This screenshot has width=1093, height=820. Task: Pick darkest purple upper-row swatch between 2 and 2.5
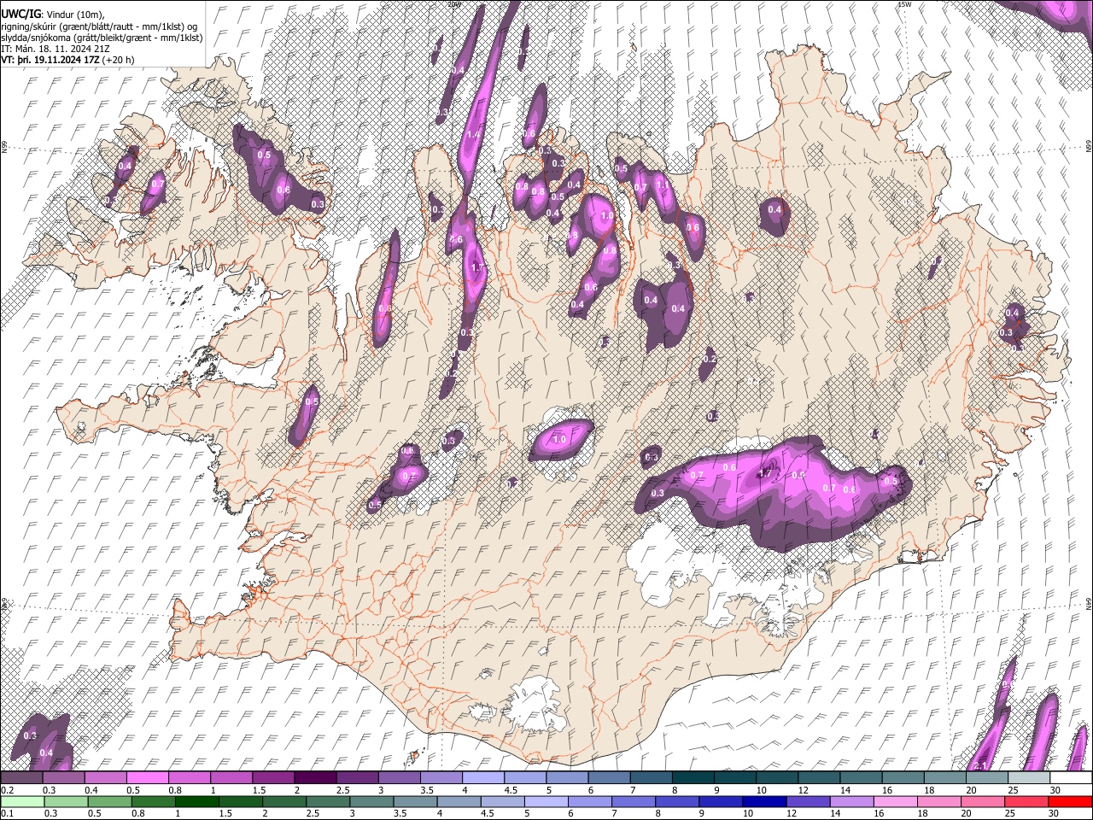(x=315, y=777)
